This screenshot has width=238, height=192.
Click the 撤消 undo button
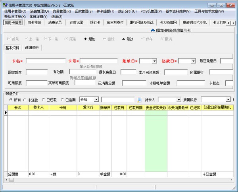(166, 39)
